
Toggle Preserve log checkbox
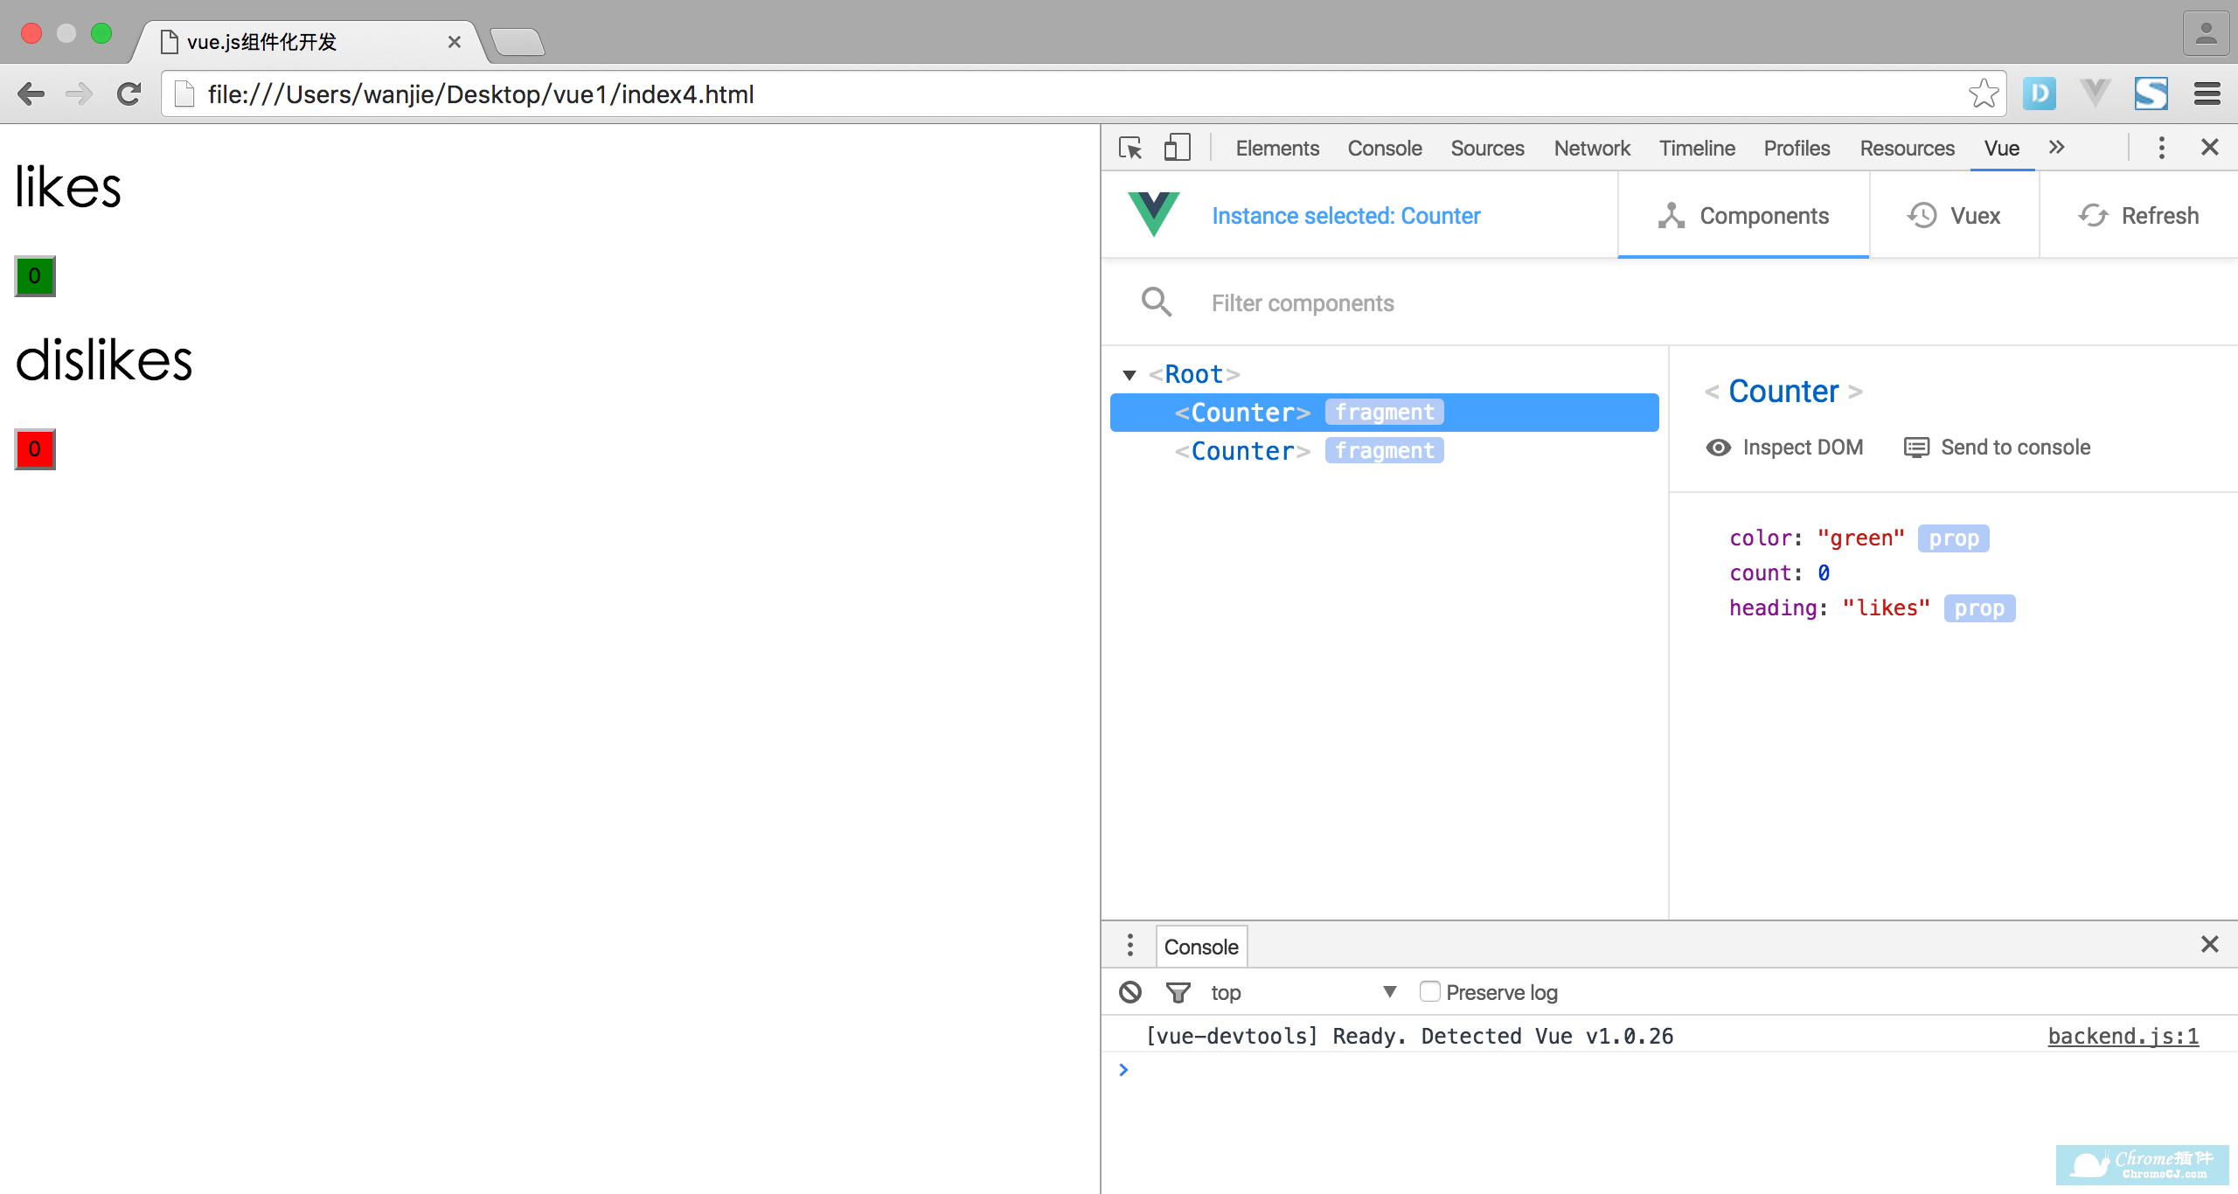coord(1425,991)
